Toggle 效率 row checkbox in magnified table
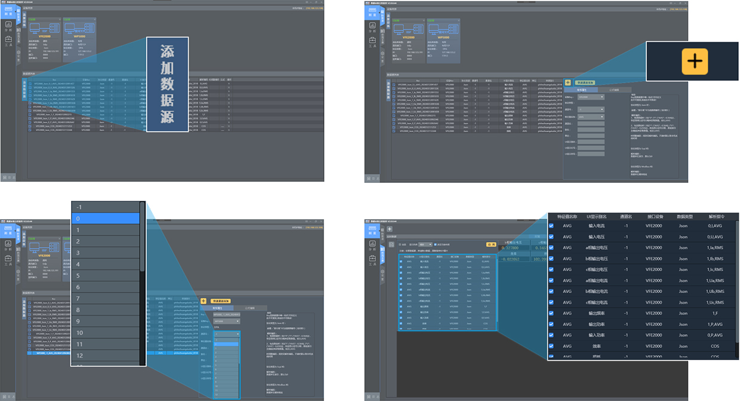Screen dimensions: 740x401 [x=552, y=346]
